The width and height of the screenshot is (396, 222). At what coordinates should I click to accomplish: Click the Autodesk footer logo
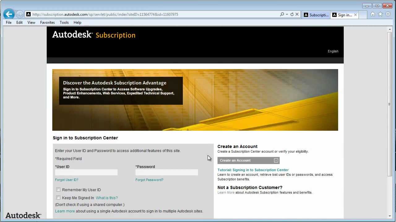23,215
